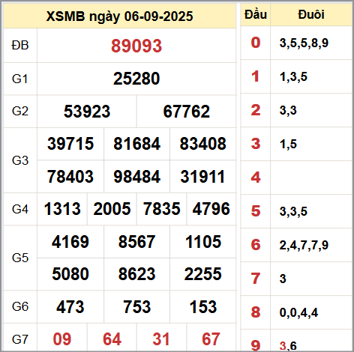
Task: Click G2 result 67762
Action: [x=186, y=112]
